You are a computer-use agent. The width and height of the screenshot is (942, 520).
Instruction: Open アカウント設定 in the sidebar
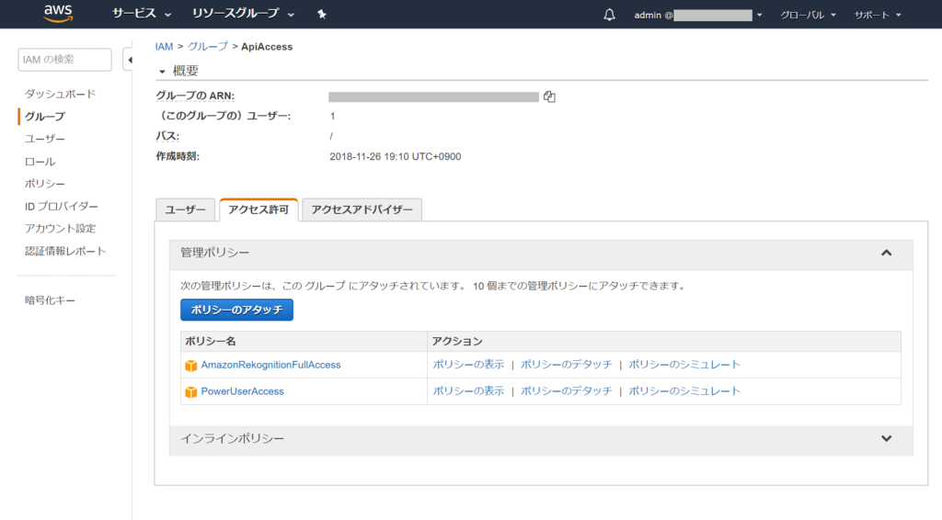click(60, 229)
